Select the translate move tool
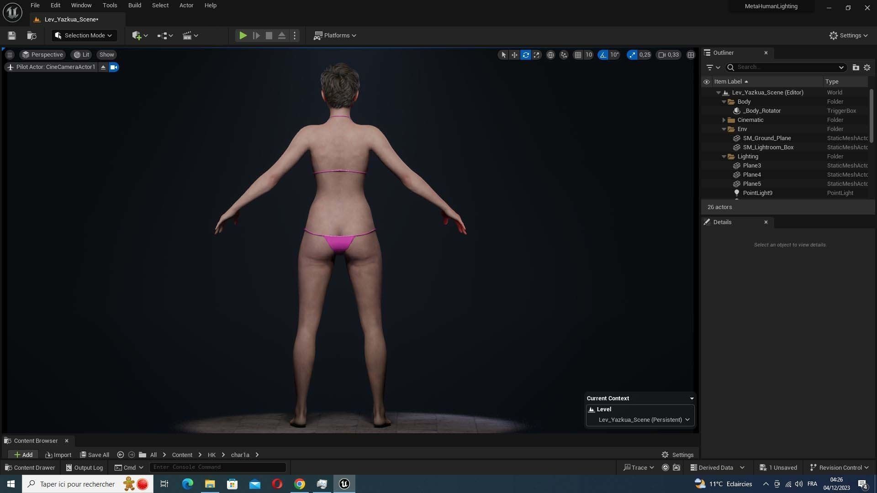Image resolution: width=877 pixels, height=493 pixels. (x=514, y=55)
